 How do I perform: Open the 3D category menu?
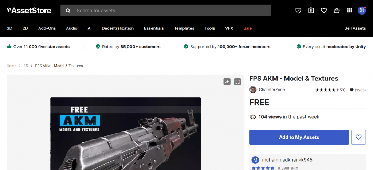click(9, 28)
